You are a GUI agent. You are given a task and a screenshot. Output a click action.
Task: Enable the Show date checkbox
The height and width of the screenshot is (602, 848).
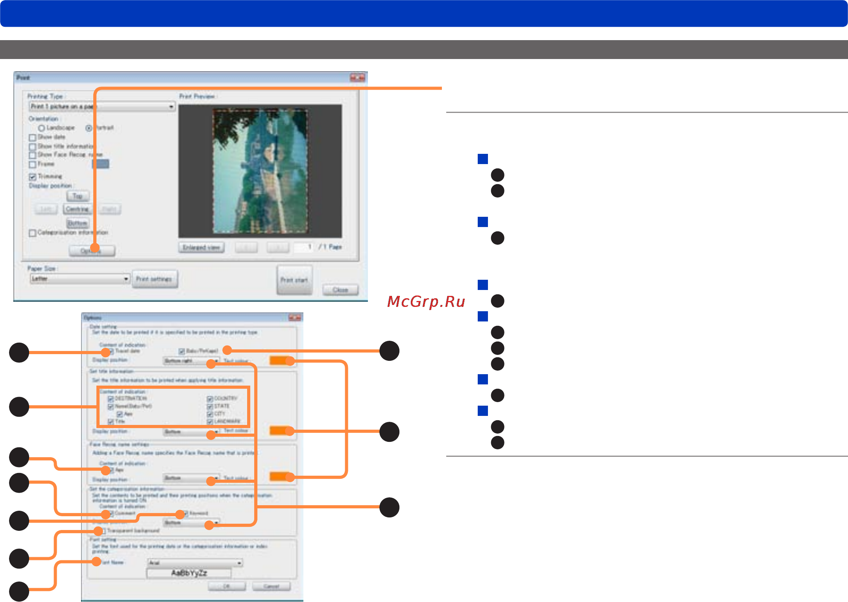[33, 137]
